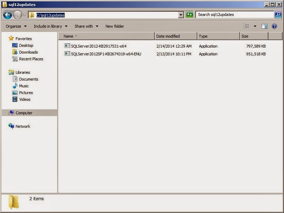Select the SQLServer2012-KB2917531-x64 file icon
Screen dimensions: 284x213
click(67, 46)
